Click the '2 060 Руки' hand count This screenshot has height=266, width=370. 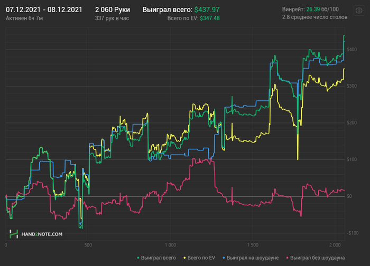click(x=113, y=9)
